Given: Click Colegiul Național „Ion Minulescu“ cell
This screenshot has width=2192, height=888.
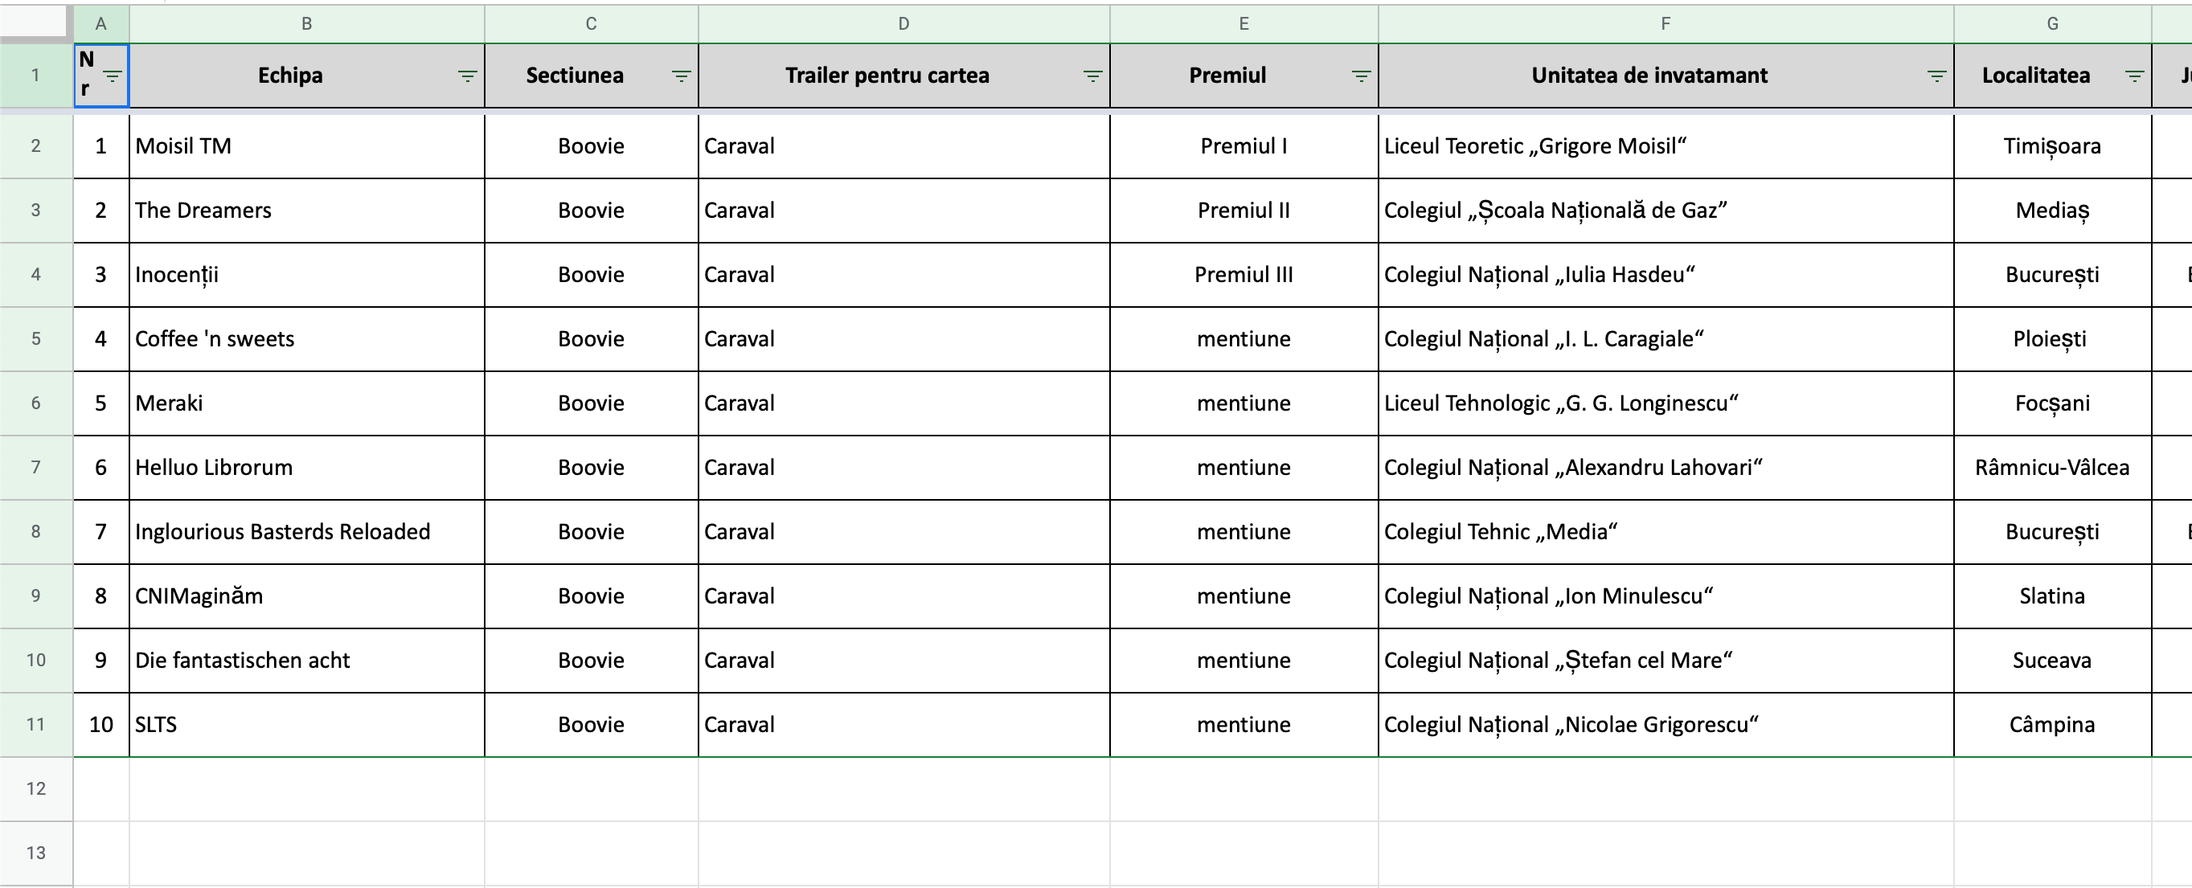Looking at the screenshot, I should click(1666, 595).
